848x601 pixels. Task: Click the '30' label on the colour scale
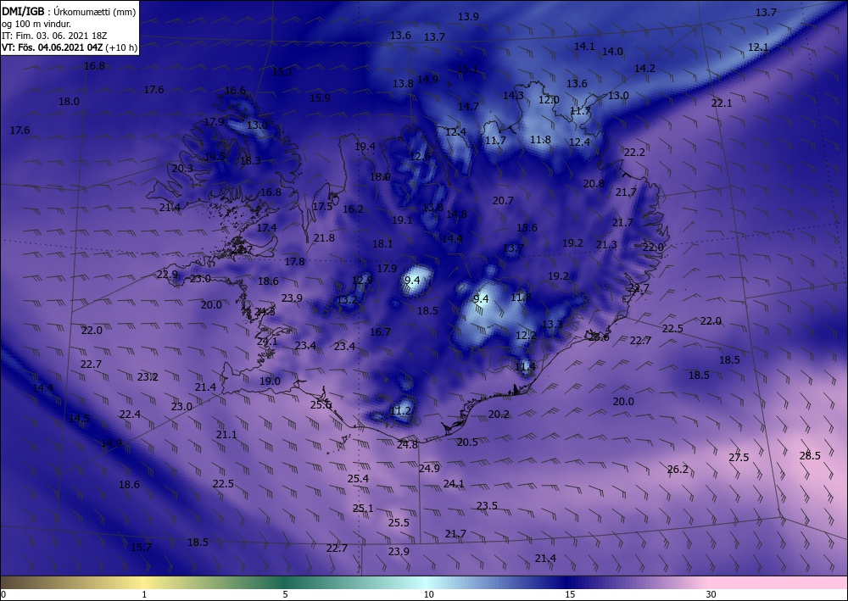tap(711, 595)
